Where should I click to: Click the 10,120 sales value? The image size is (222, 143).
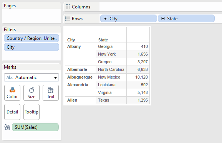click(x=141, y=77)
